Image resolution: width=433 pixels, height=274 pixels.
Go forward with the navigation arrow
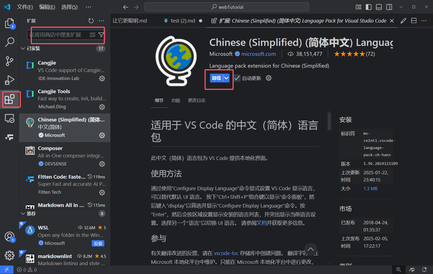(136, 7)
